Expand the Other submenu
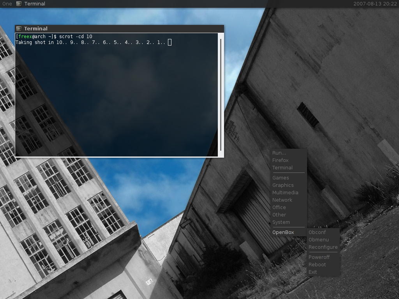Image resolution: width=399 pixels, height=299 pixels. tap(288, 215)
